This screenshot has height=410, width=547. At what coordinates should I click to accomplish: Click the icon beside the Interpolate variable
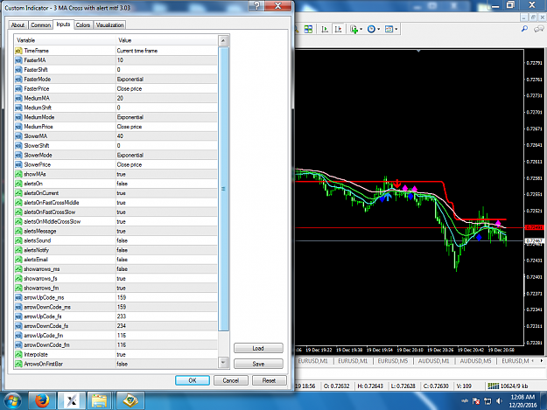pos(19,355)
